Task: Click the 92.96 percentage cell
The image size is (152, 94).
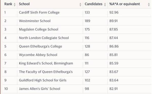Action: pyautogui.click(x=114, y=12)
